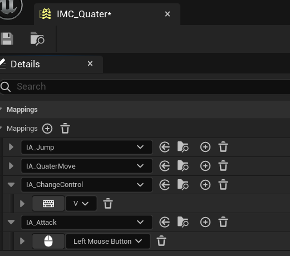Browse to IA_ChangeControl in Content Browser

click(x=183, y=185)
